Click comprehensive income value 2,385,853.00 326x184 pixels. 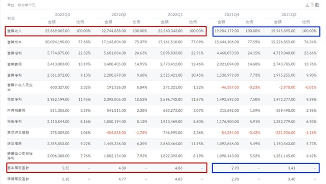click(x=58, y=144)
